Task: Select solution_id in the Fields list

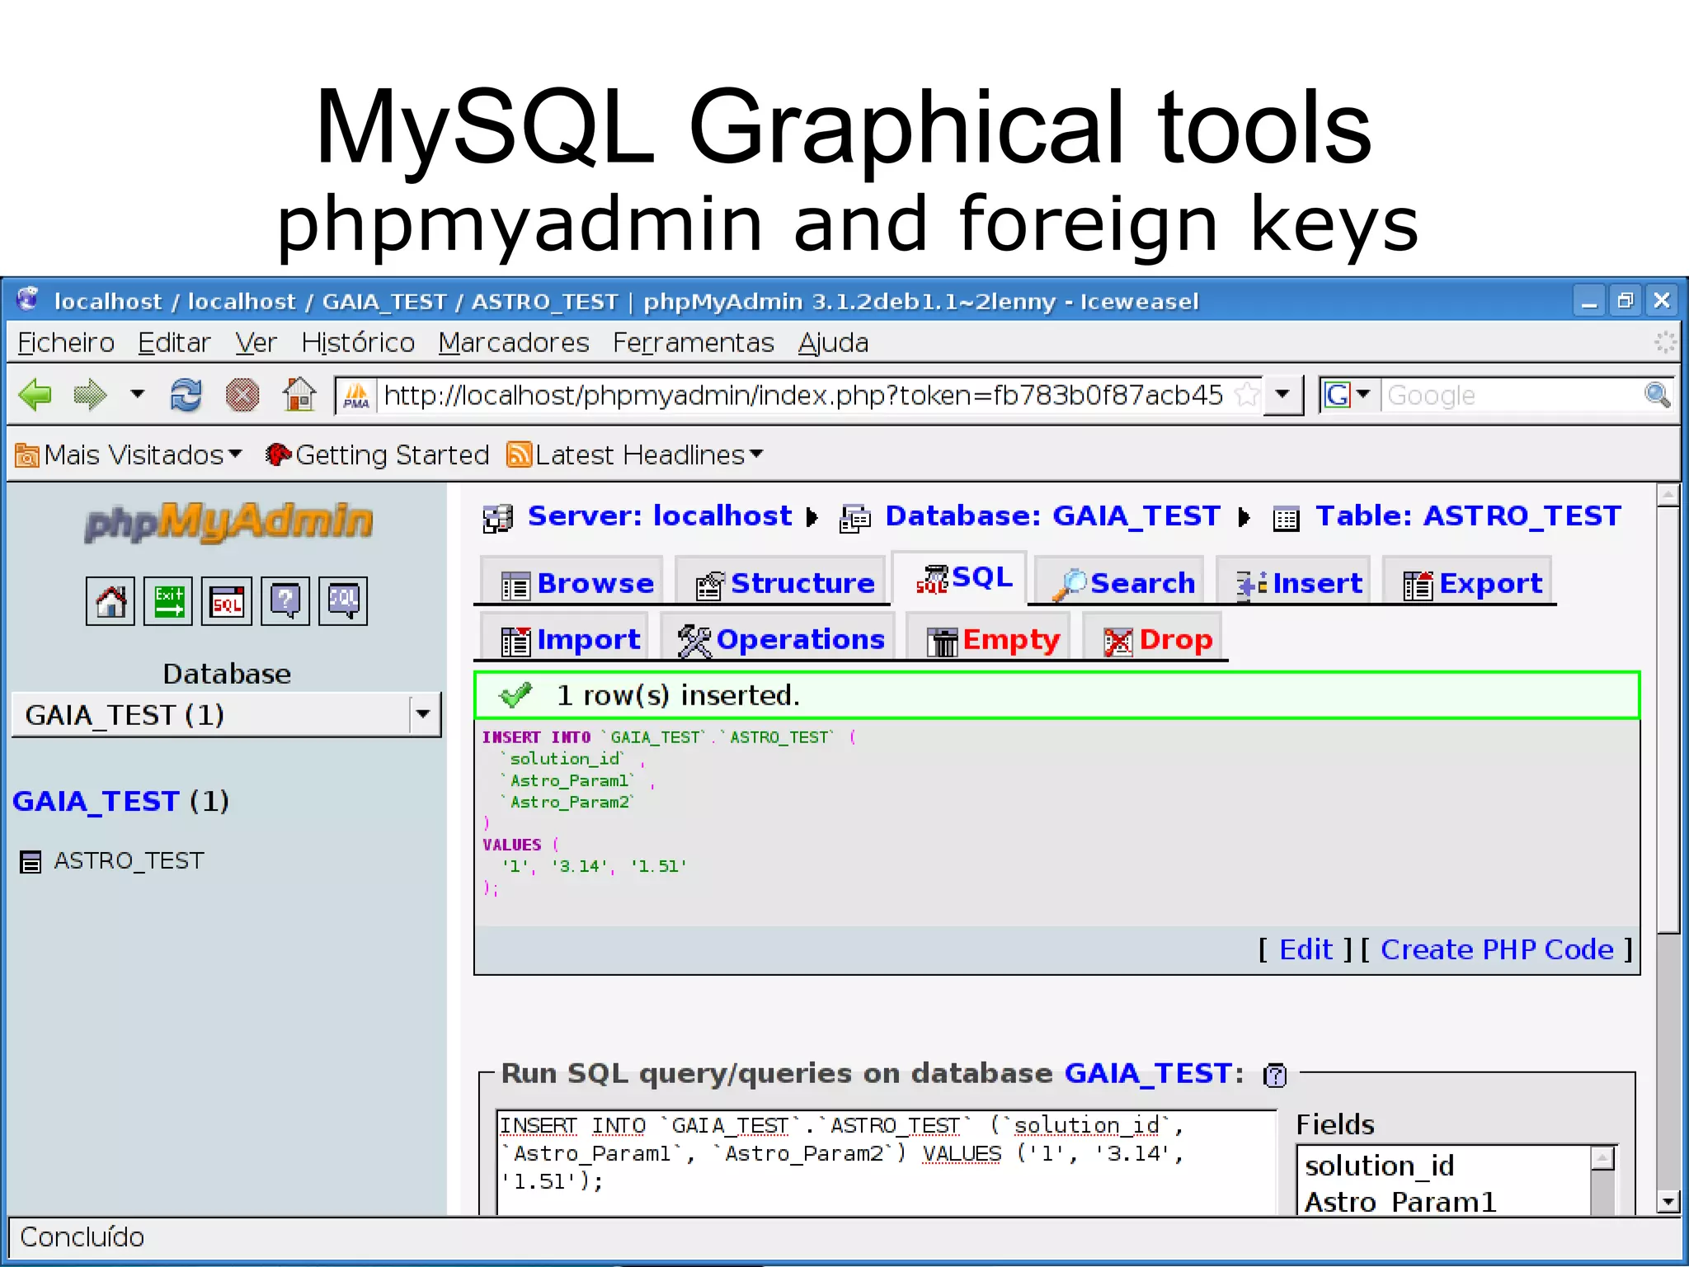Action: click(x=1380, y=1166)
